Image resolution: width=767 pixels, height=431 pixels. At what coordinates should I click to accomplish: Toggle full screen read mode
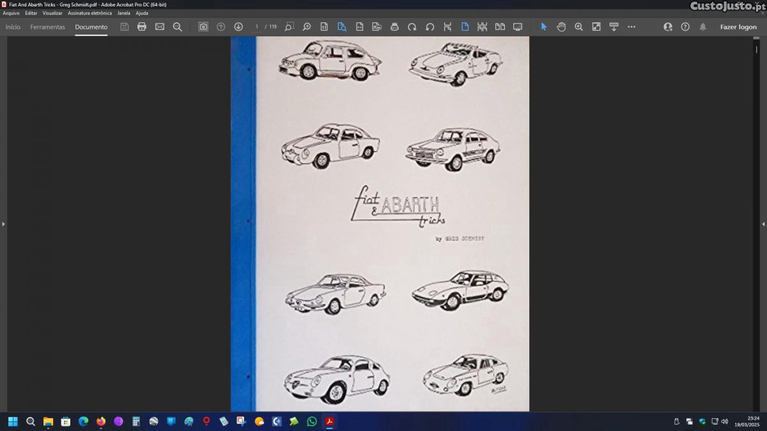[518, 27]
